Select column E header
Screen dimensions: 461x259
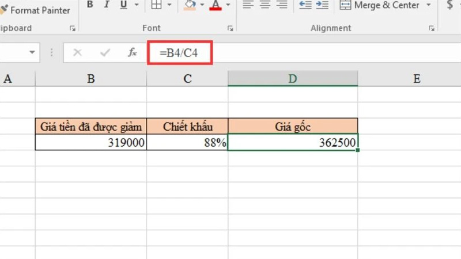[x=410, y=79]
